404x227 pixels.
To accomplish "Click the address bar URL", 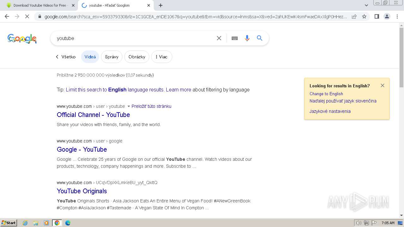I will (196, 16).
